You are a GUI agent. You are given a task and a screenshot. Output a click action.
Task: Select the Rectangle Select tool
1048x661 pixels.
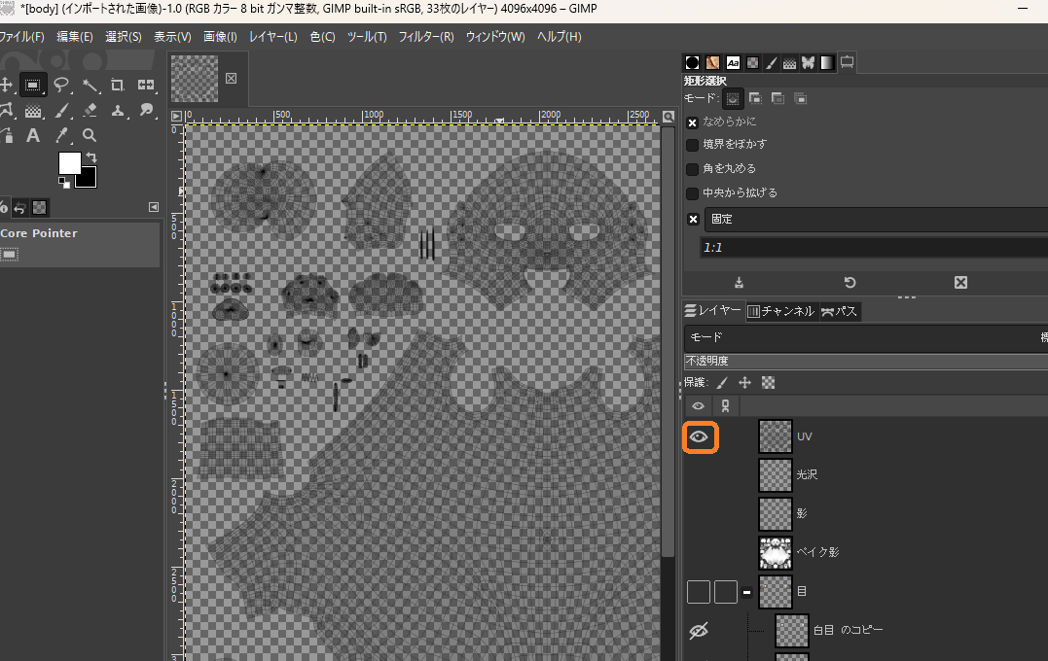(x=32, y=85)
